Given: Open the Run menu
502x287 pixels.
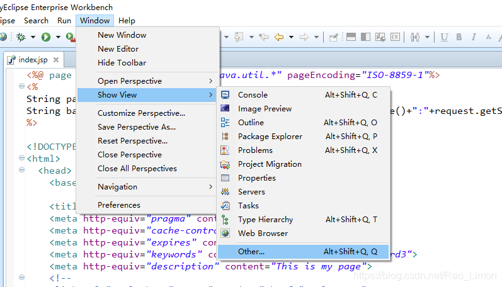Looking at the screenshot, I should 64,21.
